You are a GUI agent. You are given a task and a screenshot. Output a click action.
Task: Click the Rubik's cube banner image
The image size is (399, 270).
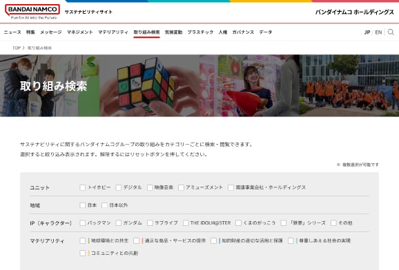point(150,85)
